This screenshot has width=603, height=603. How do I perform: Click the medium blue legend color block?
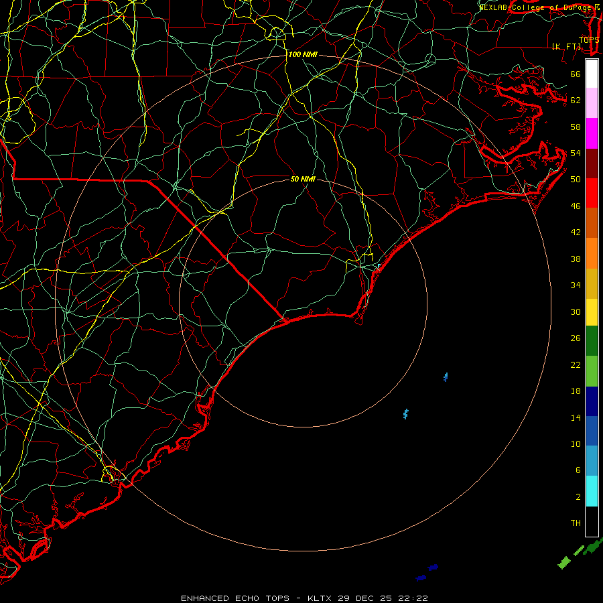tap(592, 431)
